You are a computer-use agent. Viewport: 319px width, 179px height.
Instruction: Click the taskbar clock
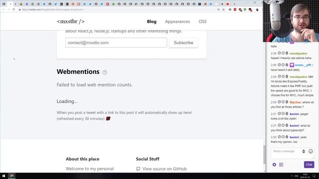(x=305, y=176)
